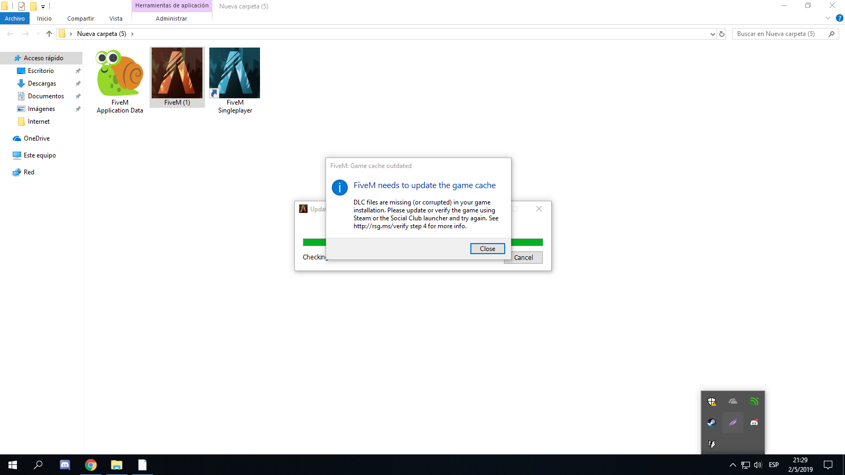The height and width of the screenshot is (475, 845).
Task: Collapse the hidden tray icons chevron
Action: 732,465
